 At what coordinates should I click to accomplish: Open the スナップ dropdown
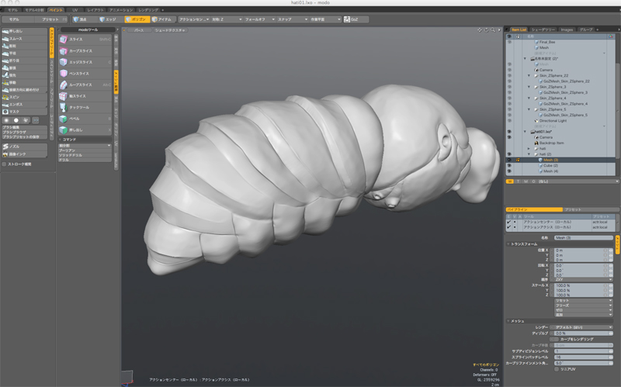293,19
